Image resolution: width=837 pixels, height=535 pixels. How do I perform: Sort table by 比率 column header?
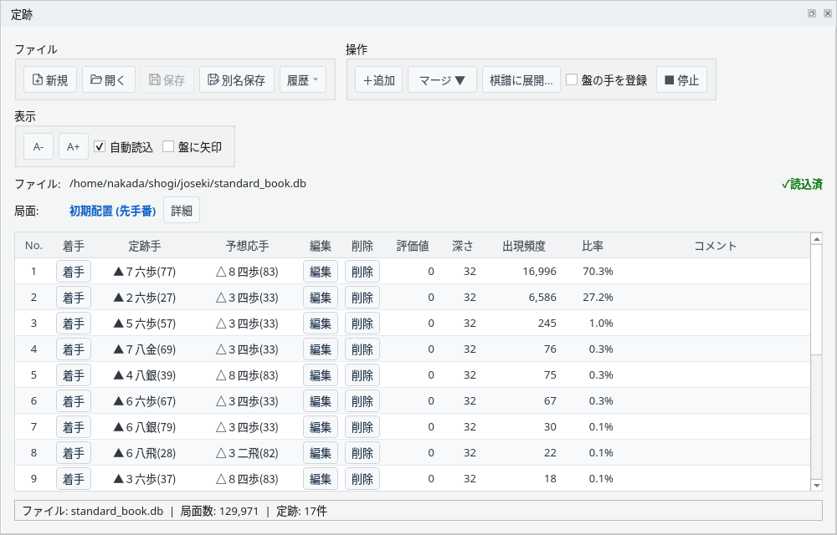(593, 246)
